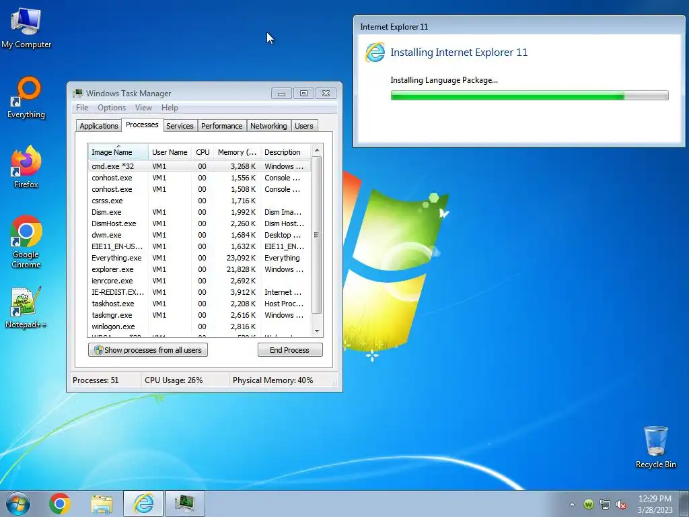Screen dimensions: 689x517
Task: Select the explorer.exe process
Action: (199, 269)
